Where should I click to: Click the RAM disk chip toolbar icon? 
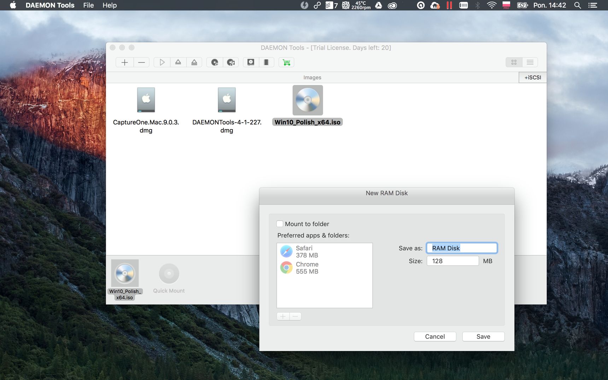(266, 62)
